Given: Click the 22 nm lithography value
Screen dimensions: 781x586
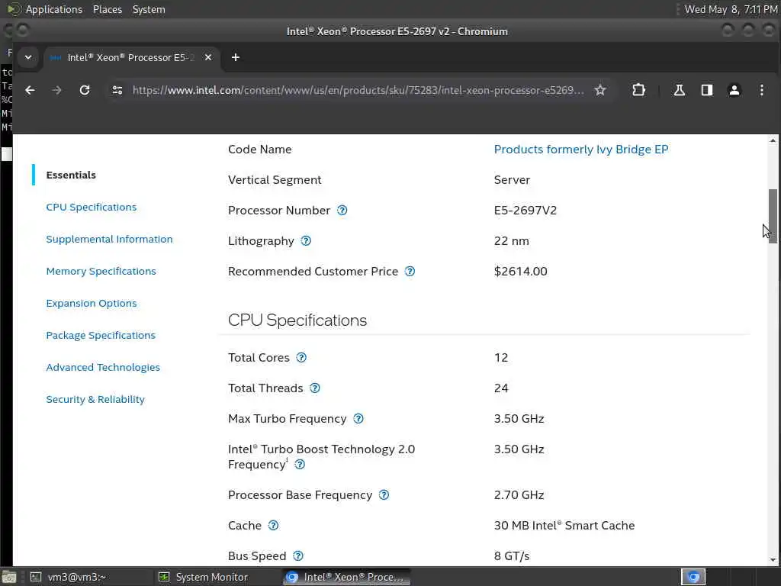Looking at the screenshot, I should click(x=512, y=241).
